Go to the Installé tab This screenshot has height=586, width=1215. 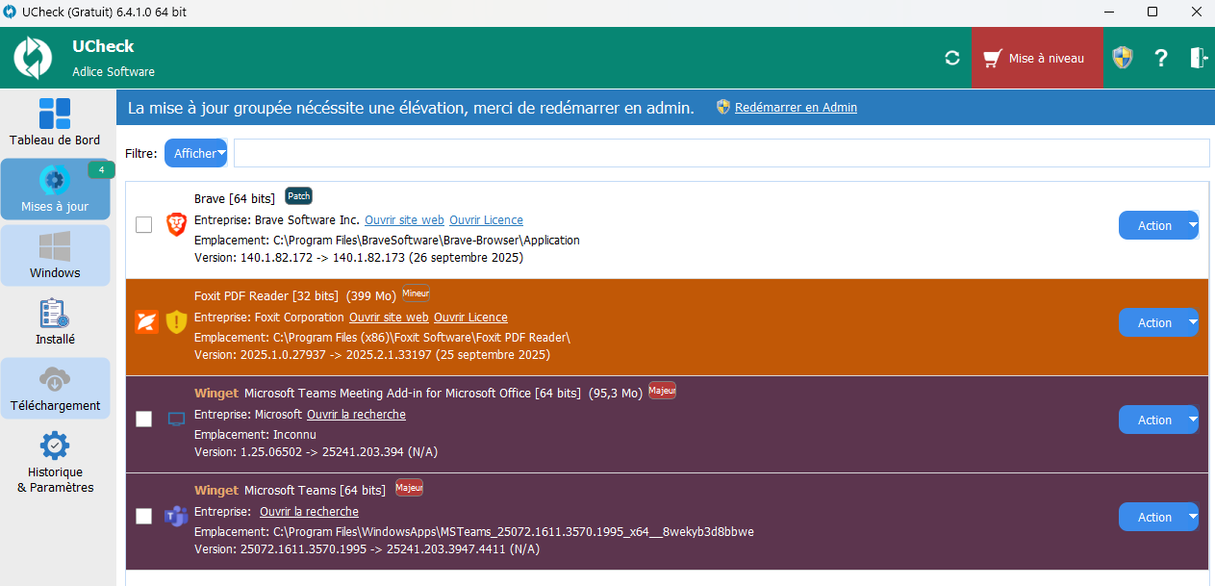(55, 321)
